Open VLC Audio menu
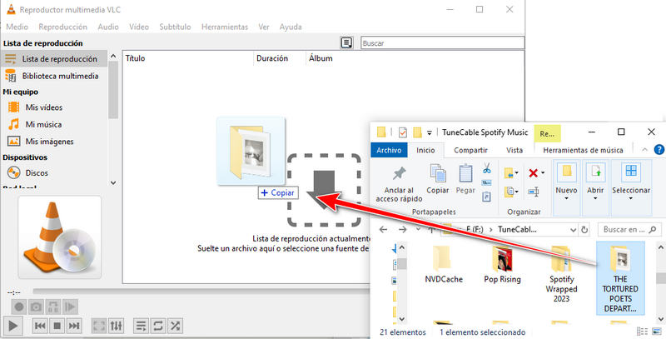This screenshot has height=339, width=666. [108, 27]
